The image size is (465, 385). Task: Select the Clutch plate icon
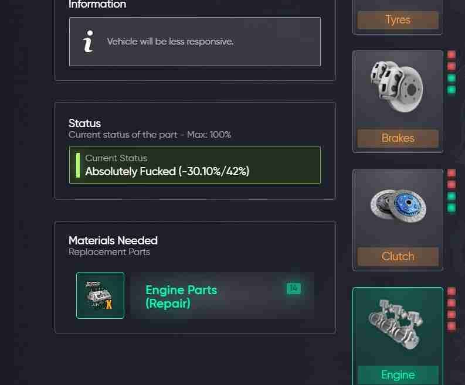pyautogui.click(x=398, y=206)
